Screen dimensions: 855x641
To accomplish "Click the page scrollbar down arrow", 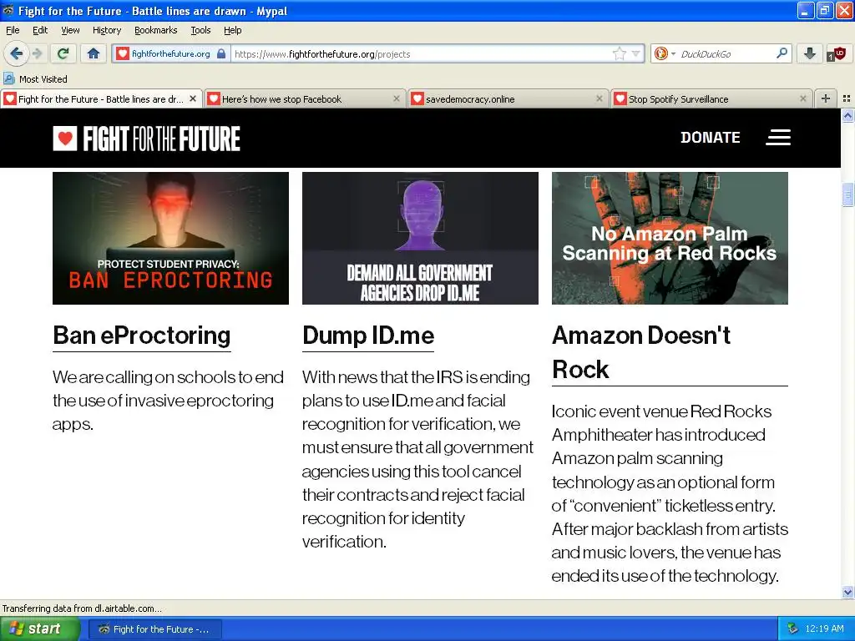I will tap(847, 592).
